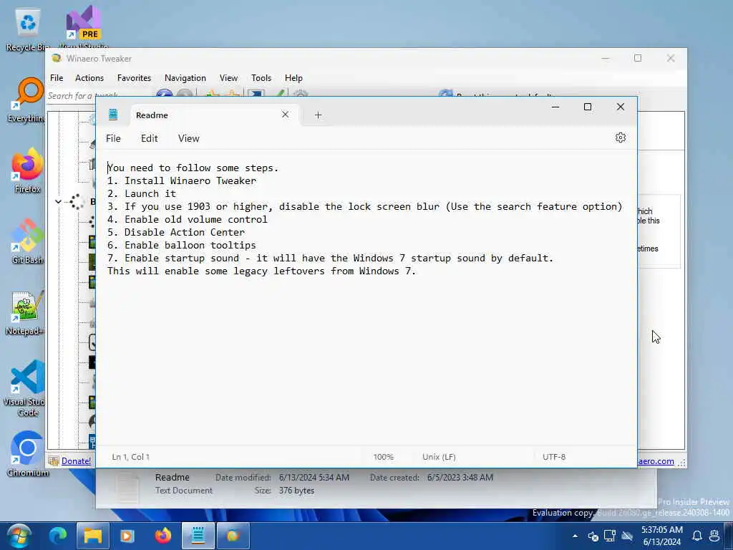Click line '1. Install Winaero Tweaker'
Image resolution: width=733 pixels, height=550 pixels.
[x=182, y=180]
